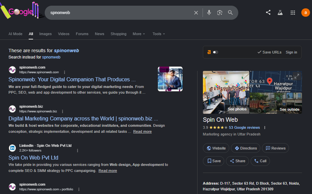The height and width of the screenshot is (194, 312).
Task: Clear the search query with the X icon
Action: pos(196,13)
